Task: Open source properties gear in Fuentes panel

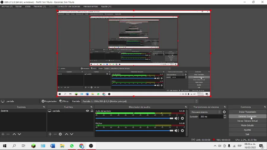Action: [x=60, y=134]
